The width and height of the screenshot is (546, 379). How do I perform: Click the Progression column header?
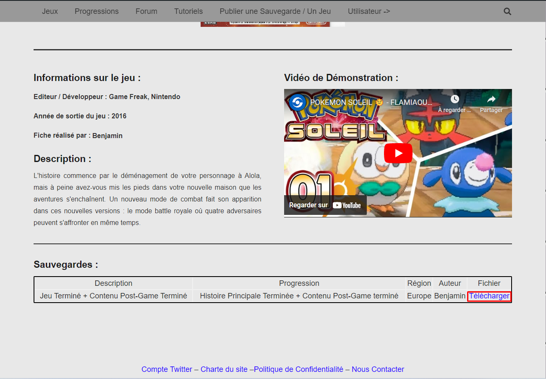tap(299, 283)
